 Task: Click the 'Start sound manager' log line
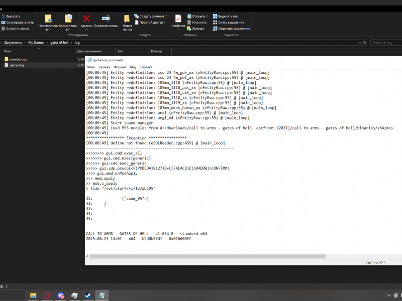[x=120, y=123]
